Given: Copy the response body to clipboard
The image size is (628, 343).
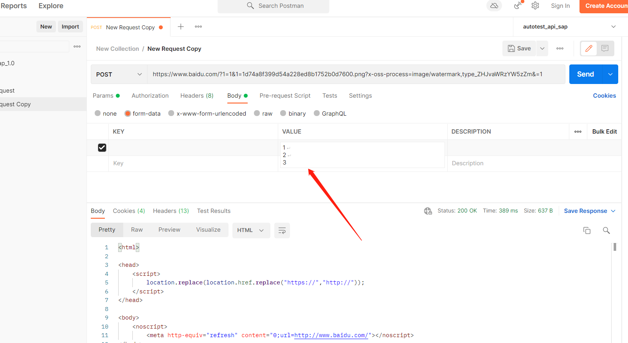Looking at the screenshot, I should (x=587, y=230).
